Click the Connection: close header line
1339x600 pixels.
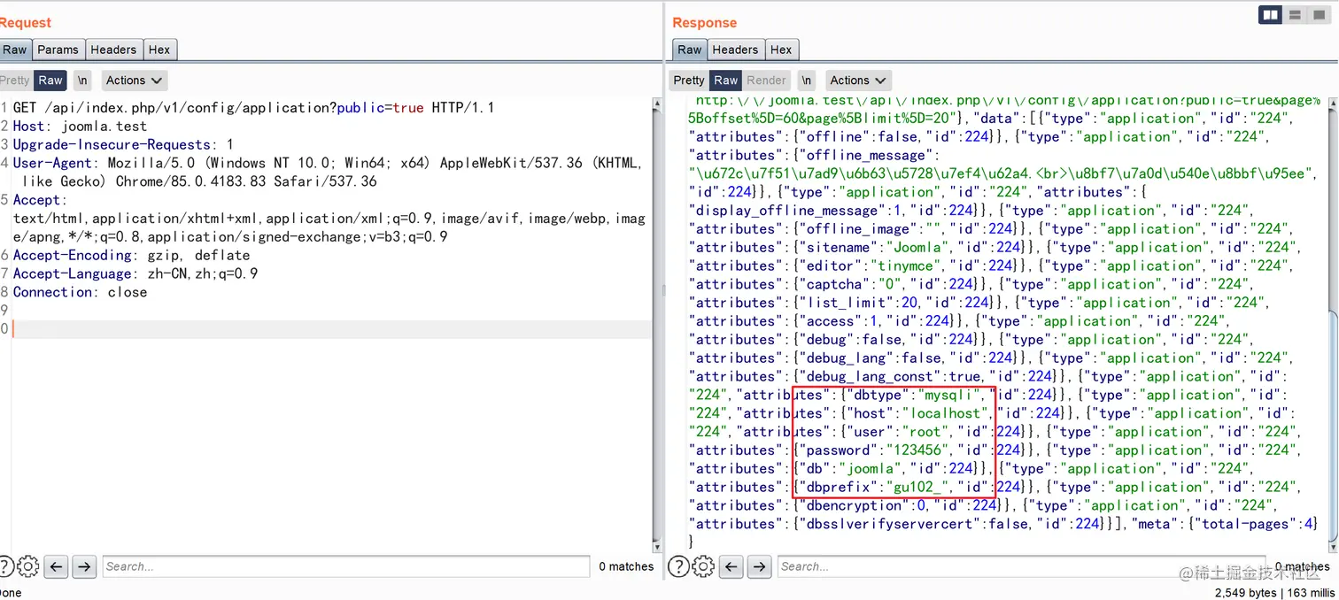(80, 292)
